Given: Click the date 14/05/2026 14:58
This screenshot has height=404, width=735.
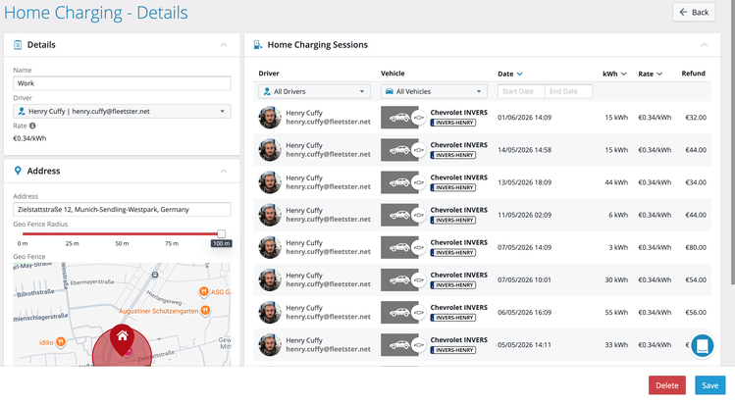Looking at the screenshot, I should [525, 150].
